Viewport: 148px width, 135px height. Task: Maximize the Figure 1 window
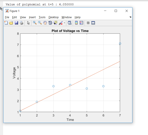coord(116,11)
